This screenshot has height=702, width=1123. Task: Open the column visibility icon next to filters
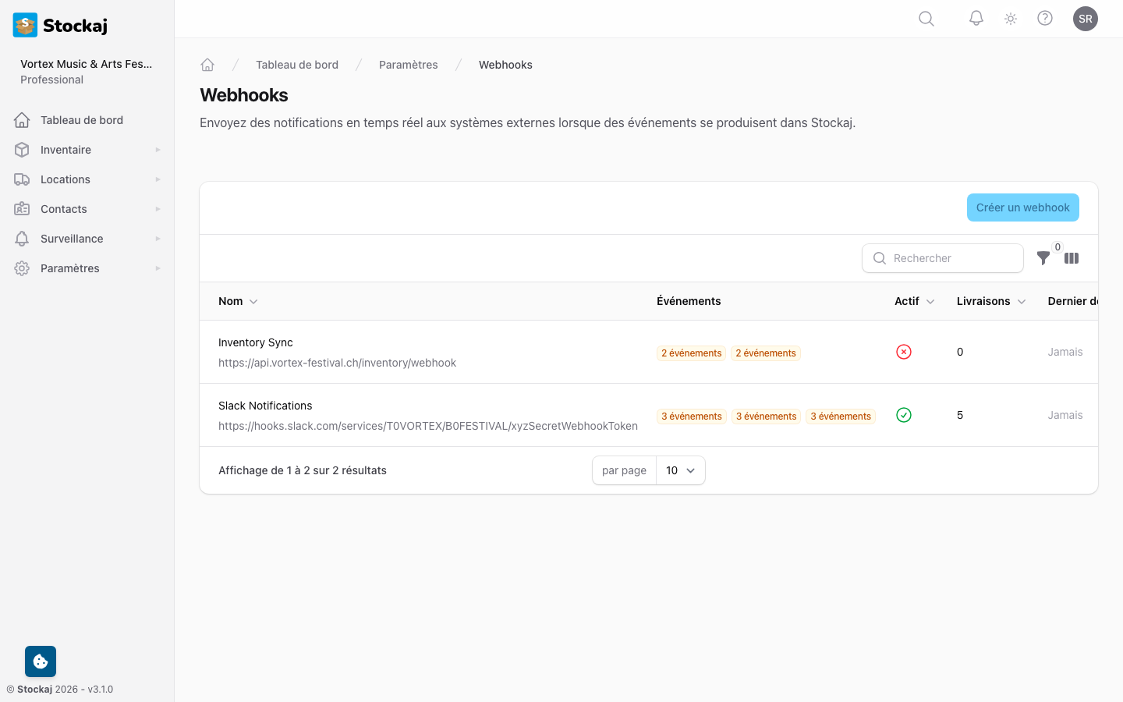1072,258
